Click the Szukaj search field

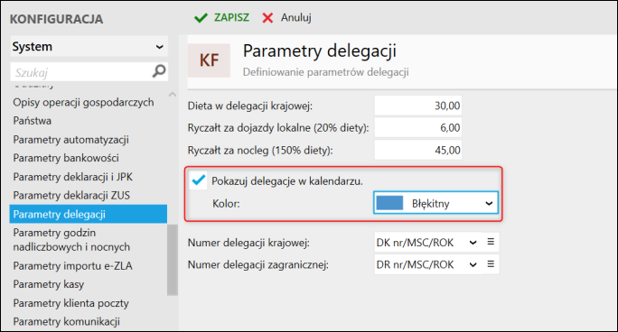point(80,72)
